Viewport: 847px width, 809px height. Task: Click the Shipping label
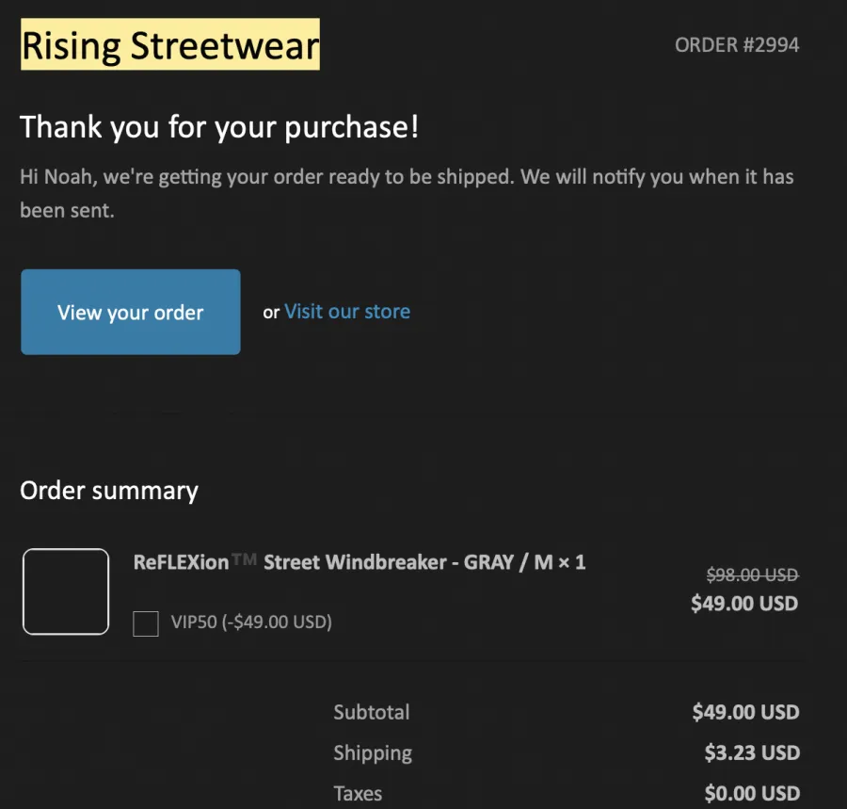click(373, 752)
